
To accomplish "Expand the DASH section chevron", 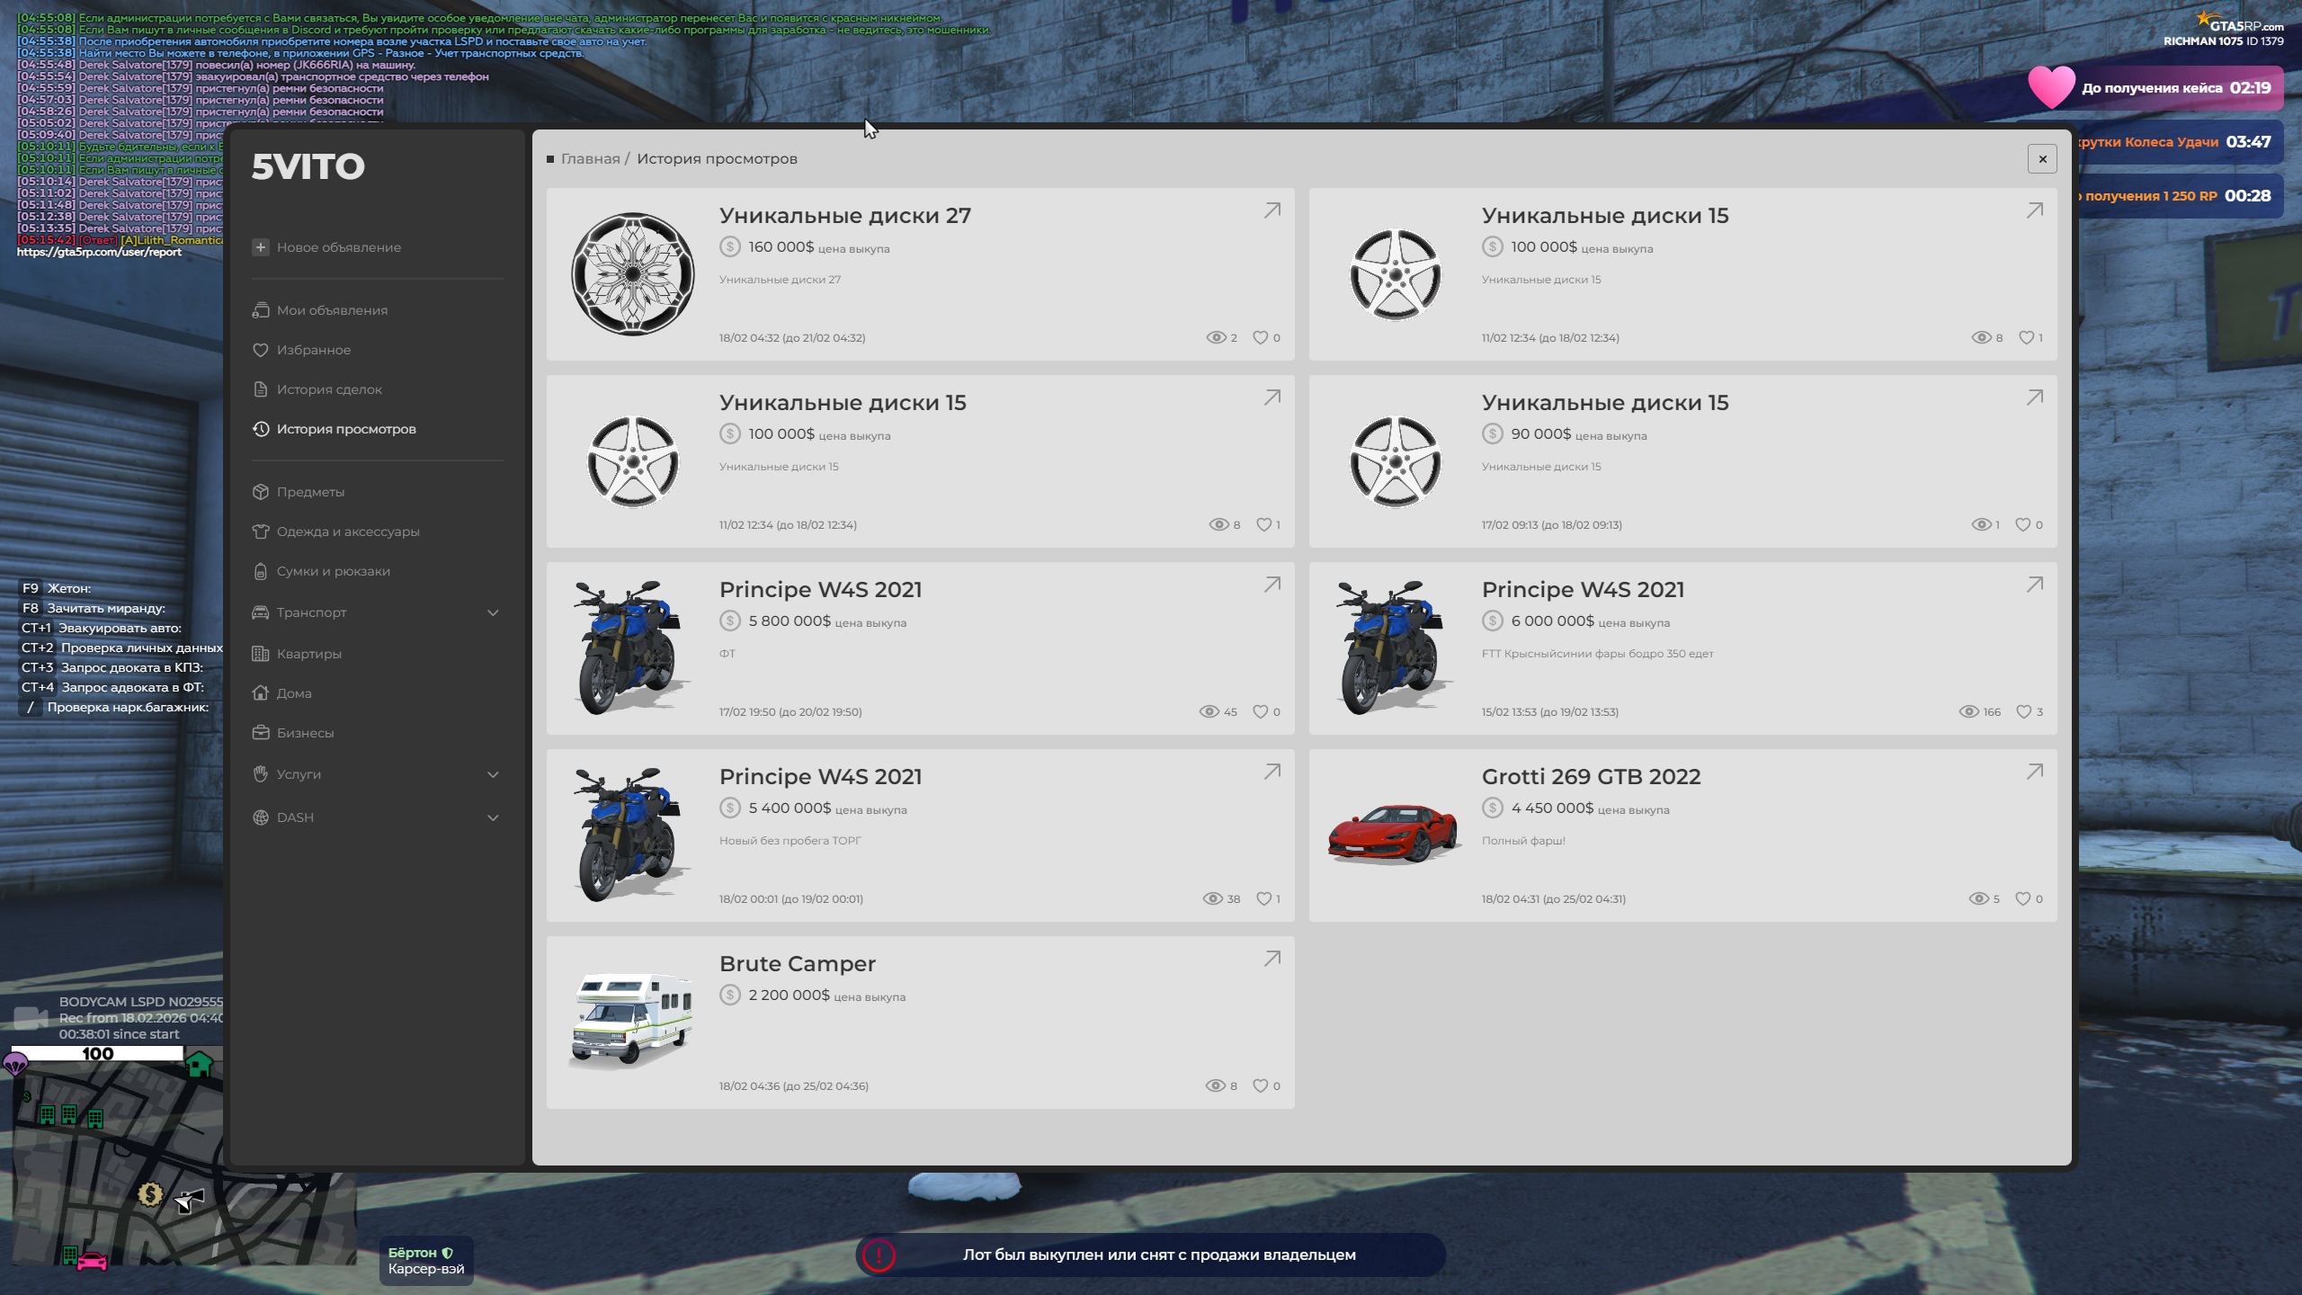I will [x=493, y=817].
